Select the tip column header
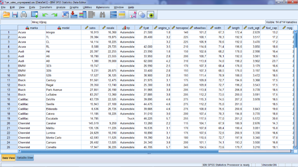 (126, 28)
